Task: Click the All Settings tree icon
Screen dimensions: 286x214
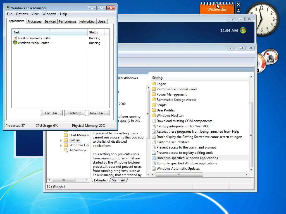Action: click(66, 150)
